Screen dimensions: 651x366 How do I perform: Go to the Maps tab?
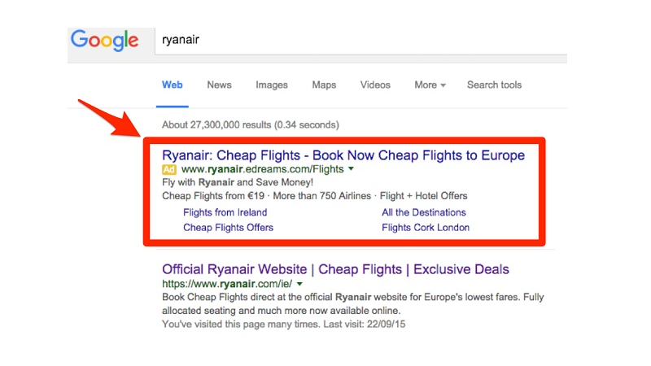pyautogui.click(x=324, y=85)
